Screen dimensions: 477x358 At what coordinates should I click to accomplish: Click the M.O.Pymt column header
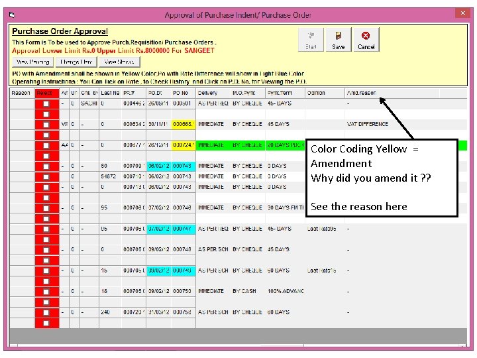coord(248,93)
